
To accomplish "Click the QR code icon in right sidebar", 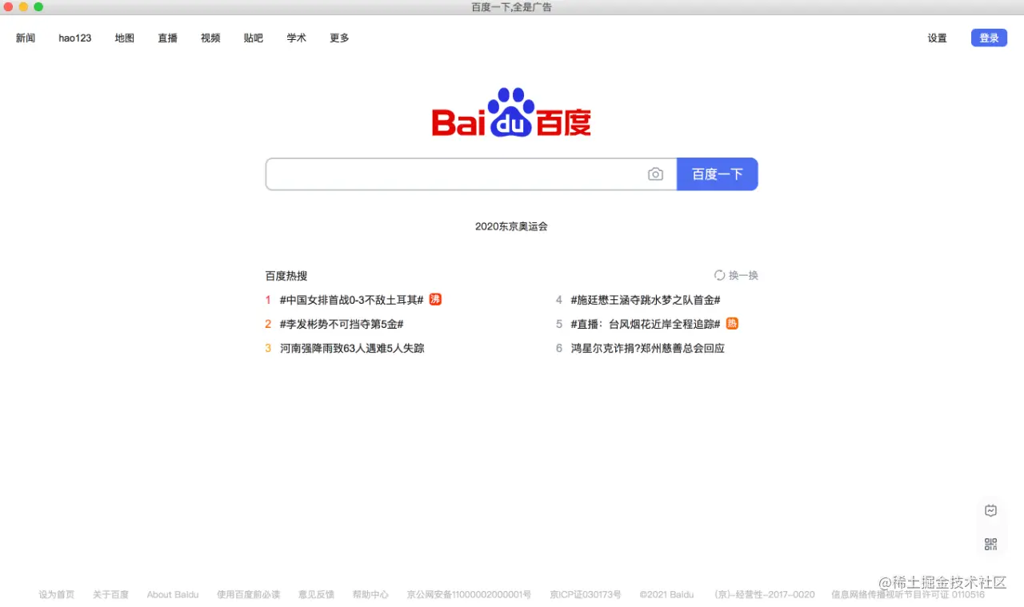I will point(990,544).
